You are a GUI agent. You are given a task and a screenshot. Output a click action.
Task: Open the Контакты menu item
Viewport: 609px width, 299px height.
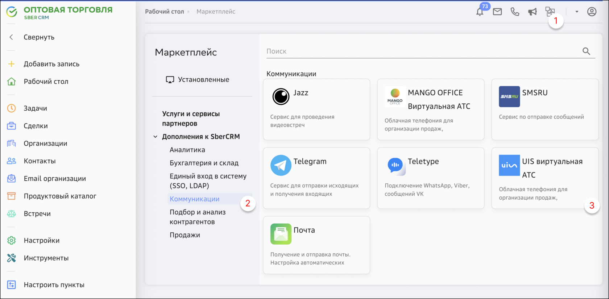tap(40, 161)
